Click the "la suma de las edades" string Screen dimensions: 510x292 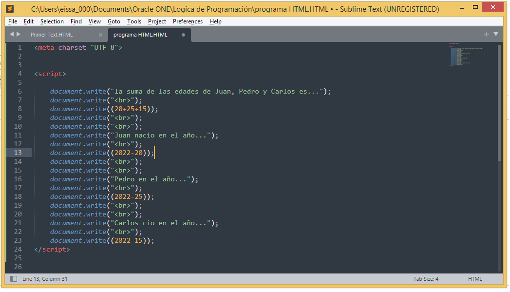(x=217, y=92)
